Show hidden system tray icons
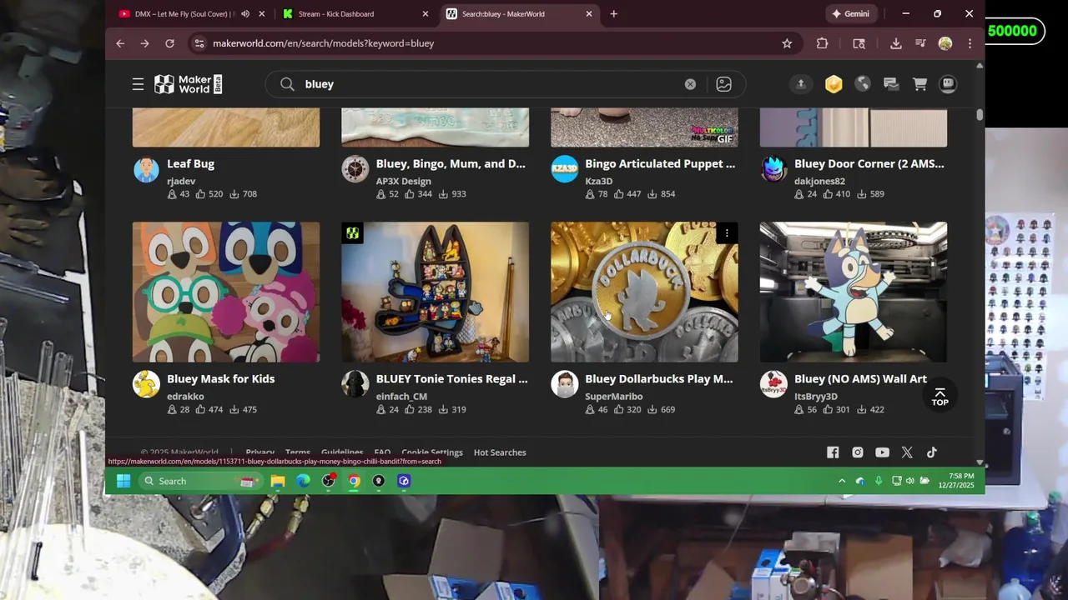This screenshot has height=600, width=1068. coord(842,481)
